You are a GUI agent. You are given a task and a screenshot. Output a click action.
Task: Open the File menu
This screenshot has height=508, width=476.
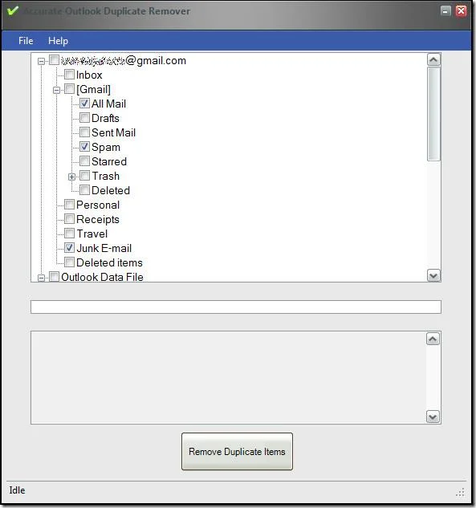pos(26,41)
